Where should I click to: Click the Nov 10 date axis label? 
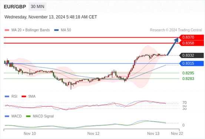click(x=30, y=133)
